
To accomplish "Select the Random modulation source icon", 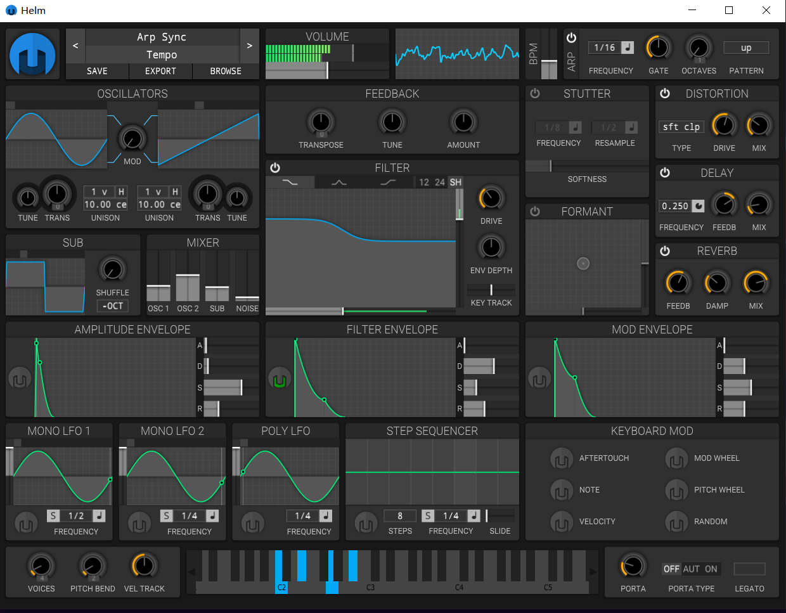I will (676, 522).
